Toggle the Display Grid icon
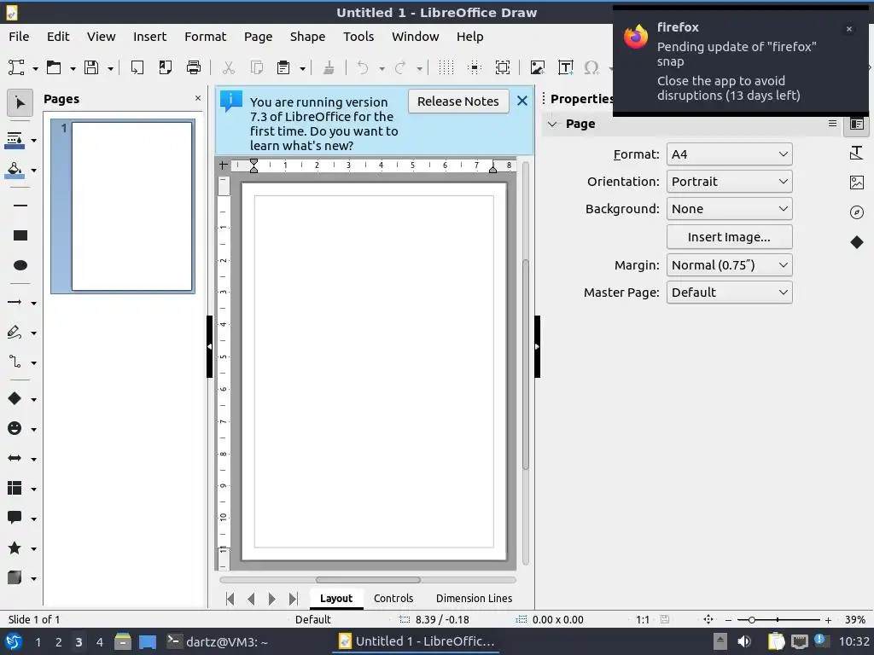874x655 pixels. [x=446, y=68]
